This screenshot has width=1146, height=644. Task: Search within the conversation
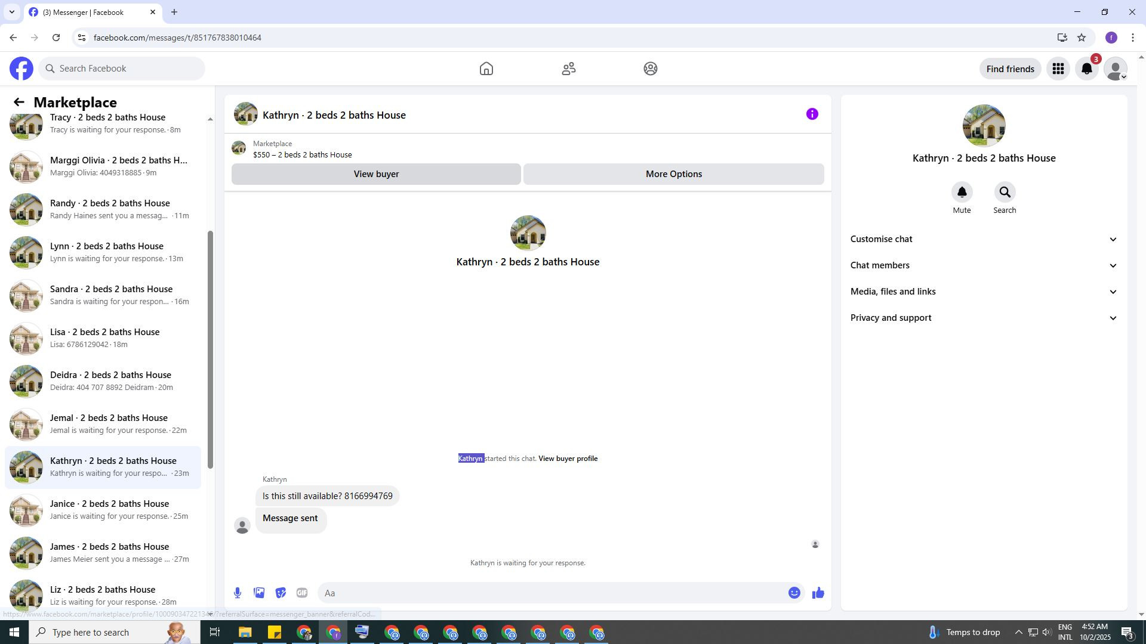tap(1005, 193)
